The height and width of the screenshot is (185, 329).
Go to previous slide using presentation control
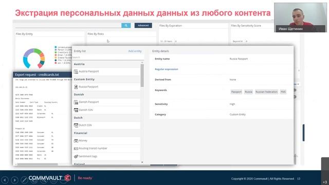pos(5,180)
